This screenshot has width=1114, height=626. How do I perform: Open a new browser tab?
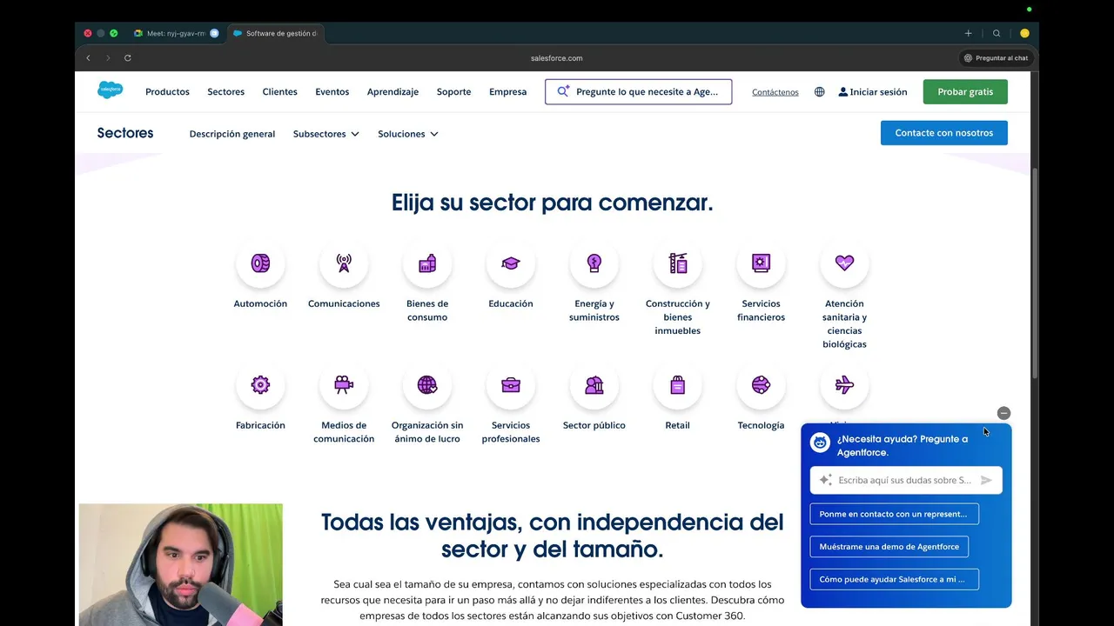click(x=968, y=33)
